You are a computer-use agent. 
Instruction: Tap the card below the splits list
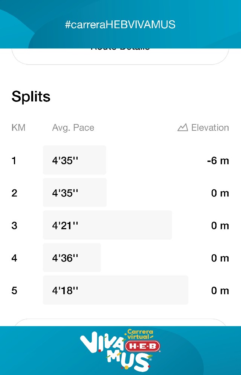[120, 322]
